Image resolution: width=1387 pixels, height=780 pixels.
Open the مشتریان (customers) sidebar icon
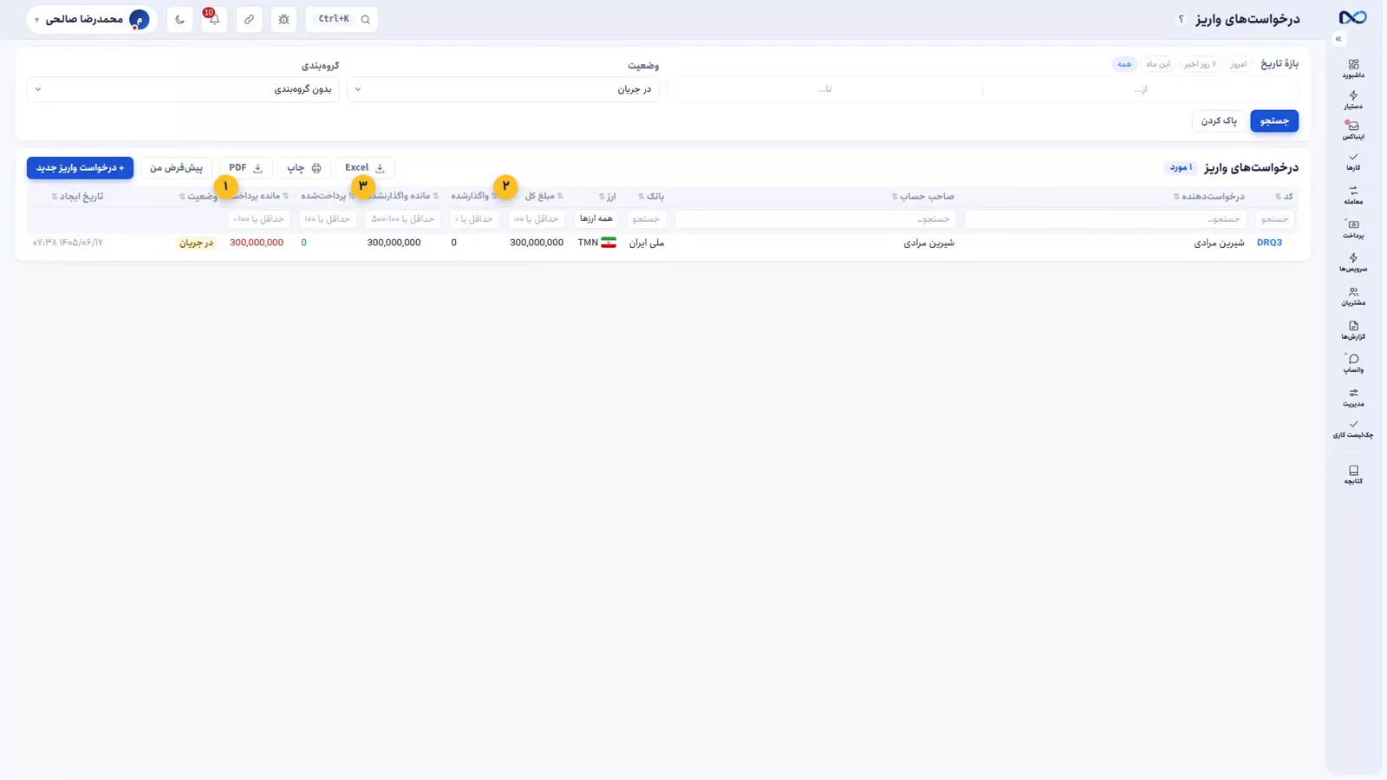click(x=1353, y=296)
